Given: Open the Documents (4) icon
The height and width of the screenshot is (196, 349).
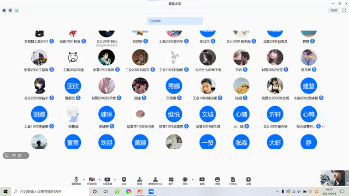Looking at the screenshot, I should point(233,181).
